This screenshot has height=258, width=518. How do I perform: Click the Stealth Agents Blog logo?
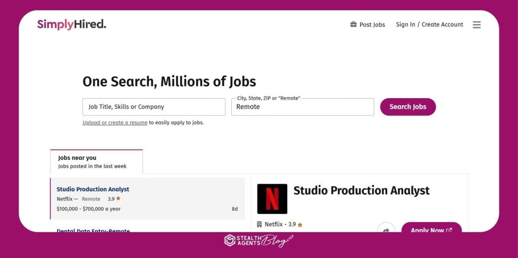pos(258,240)
